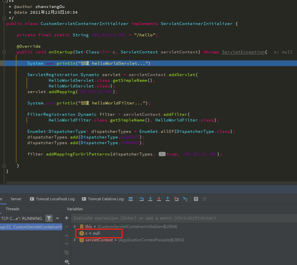Click the "/hello" string literal

tap(145, 35)
